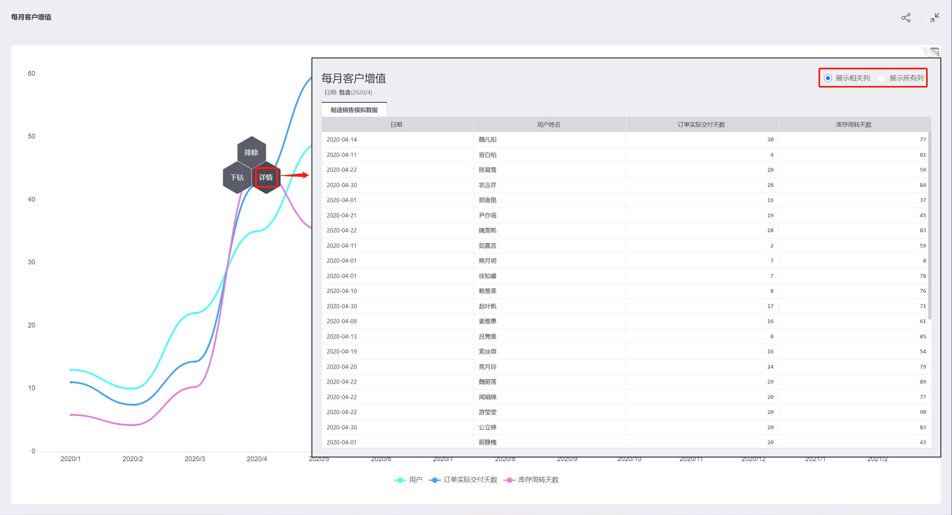The width and height of the screenshot is (952, 515).
Task: Select the row for 魏凡阳
Action: (487, 140)
